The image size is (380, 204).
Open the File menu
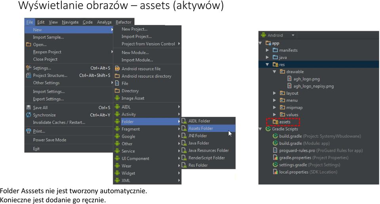[x=30, y=22]
